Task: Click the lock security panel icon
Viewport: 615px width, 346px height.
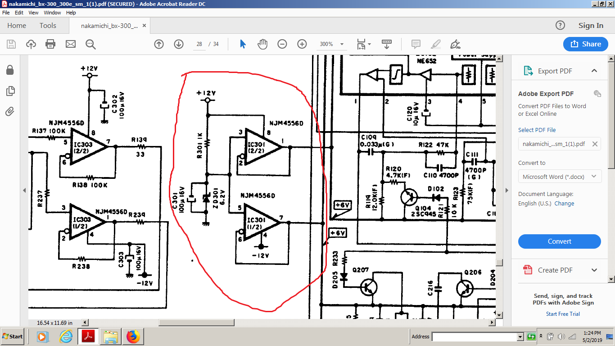Action: (10, 70)
